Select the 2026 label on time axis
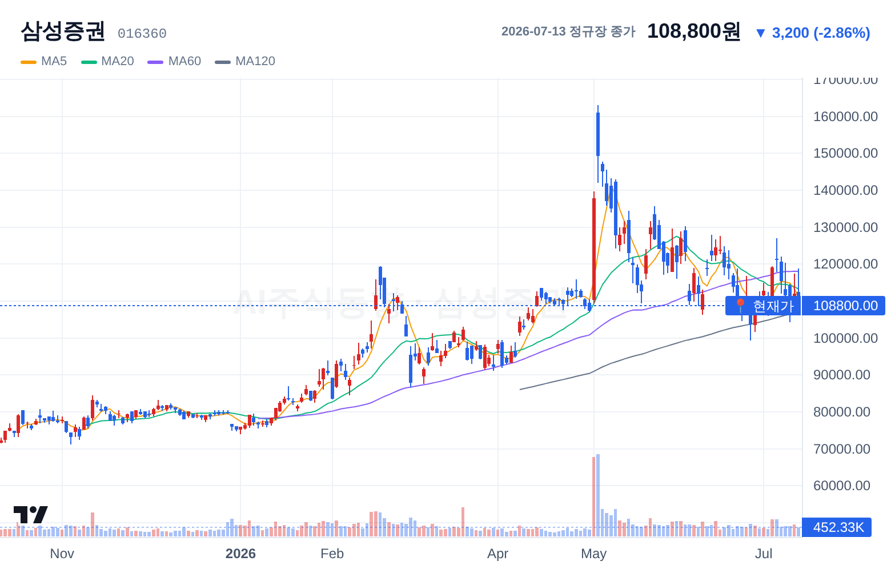The width and height of the screenshot is (891, 569). point(240,554)
